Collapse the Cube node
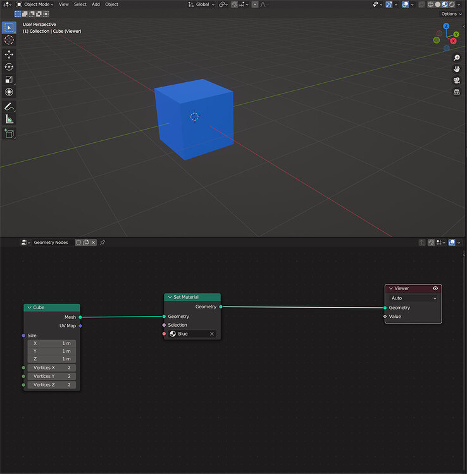The height and width of the screenshot is (474, 467). click(29, 307)
